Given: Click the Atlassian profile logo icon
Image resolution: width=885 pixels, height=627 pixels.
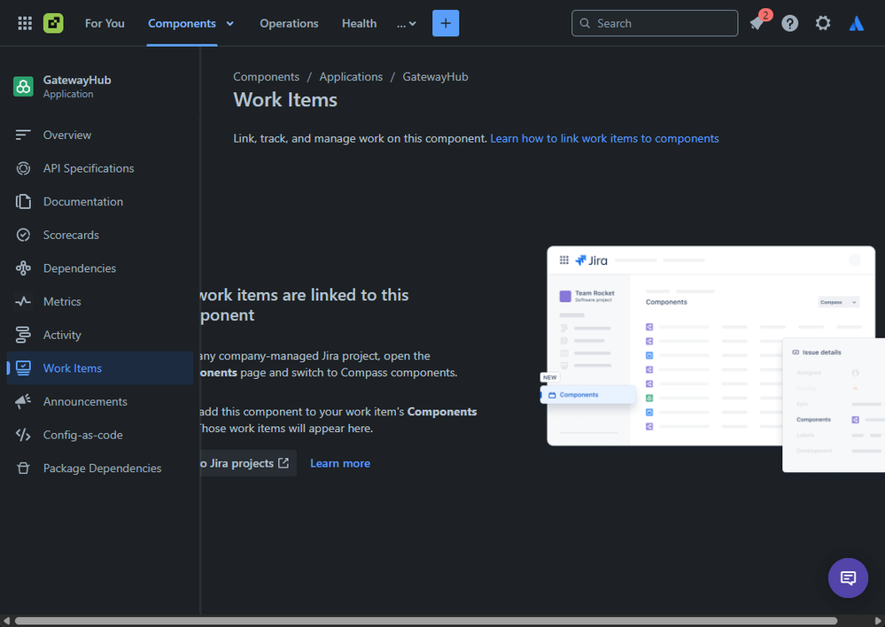Looking at the screenshot, I should pyautogui.click(x=857, y=23).
